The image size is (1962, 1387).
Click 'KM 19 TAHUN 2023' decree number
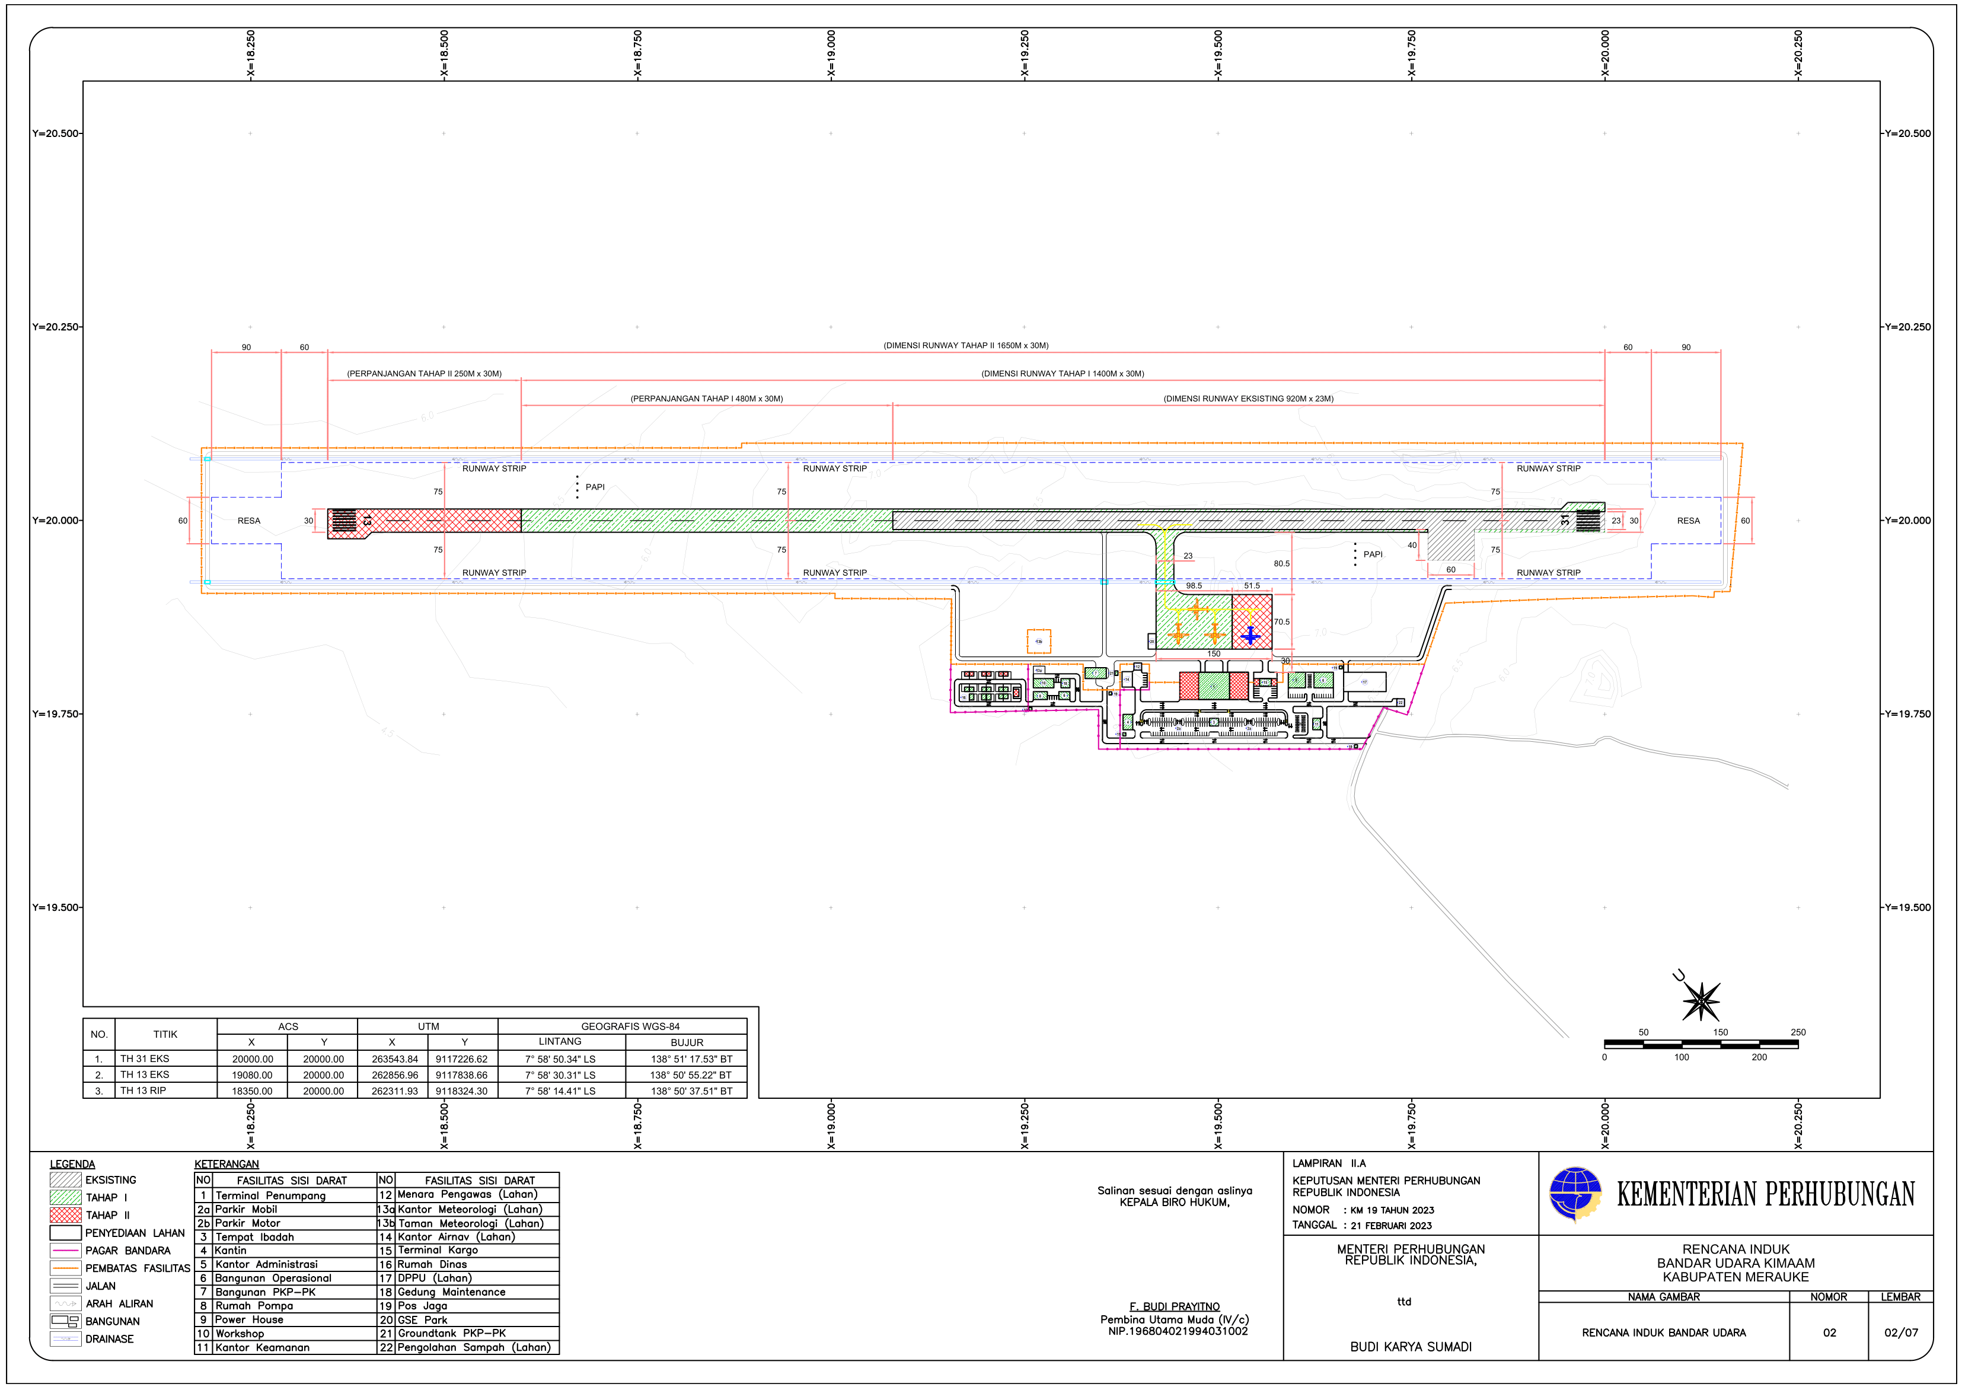click(1392, 1210)
